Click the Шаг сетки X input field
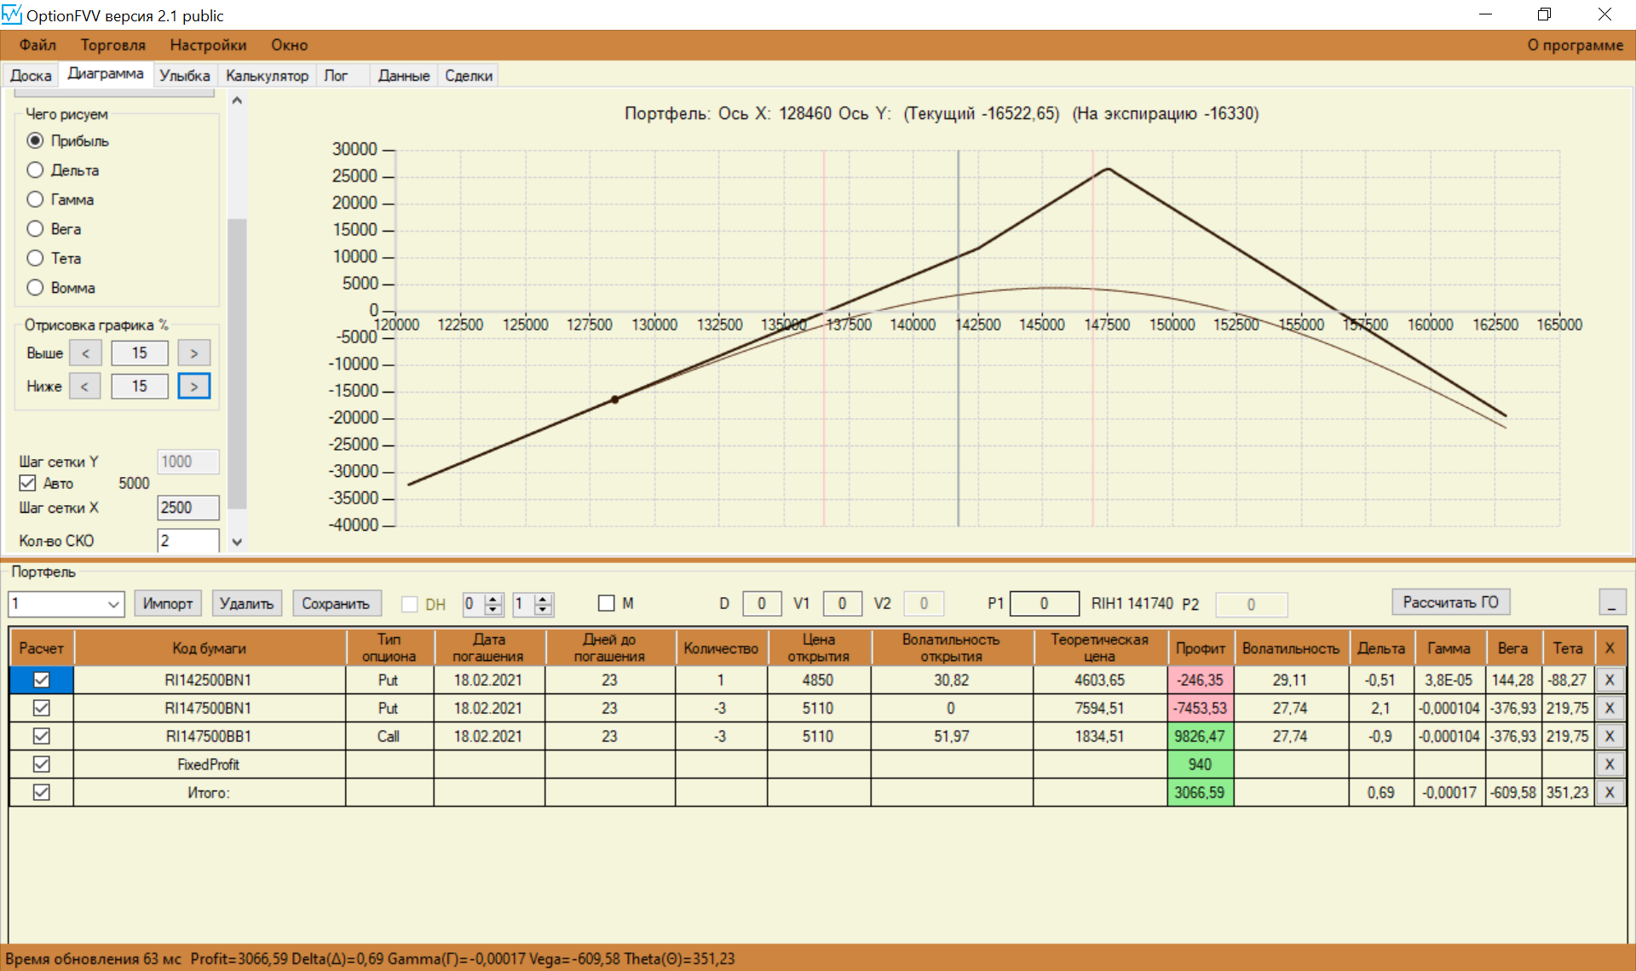 click(x=187, y=508)
